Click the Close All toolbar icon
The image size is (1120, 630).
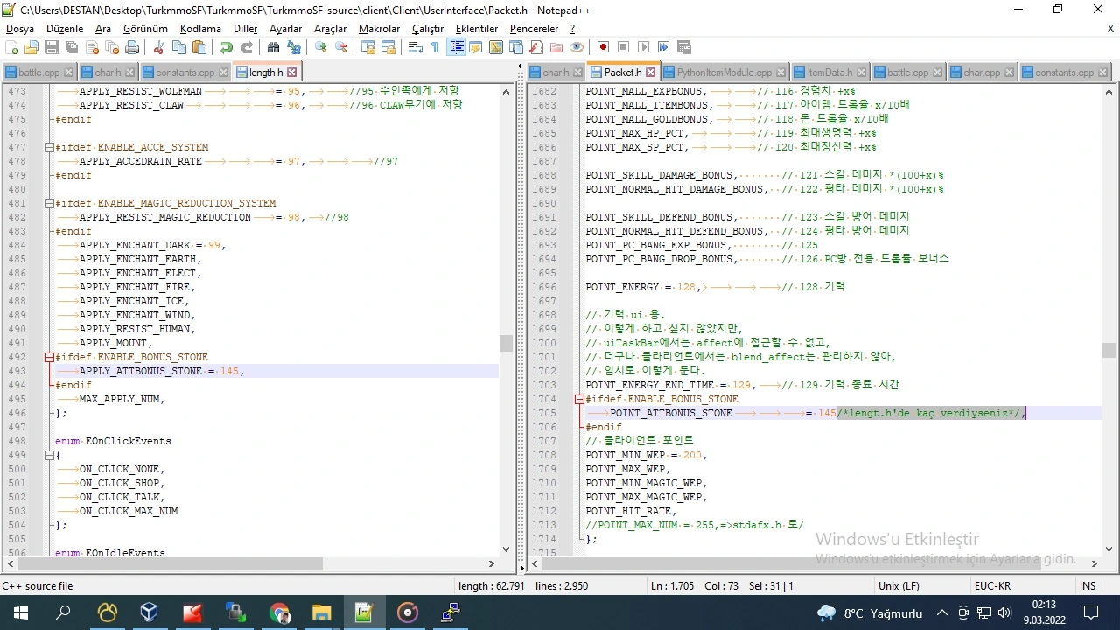(112, 47)
